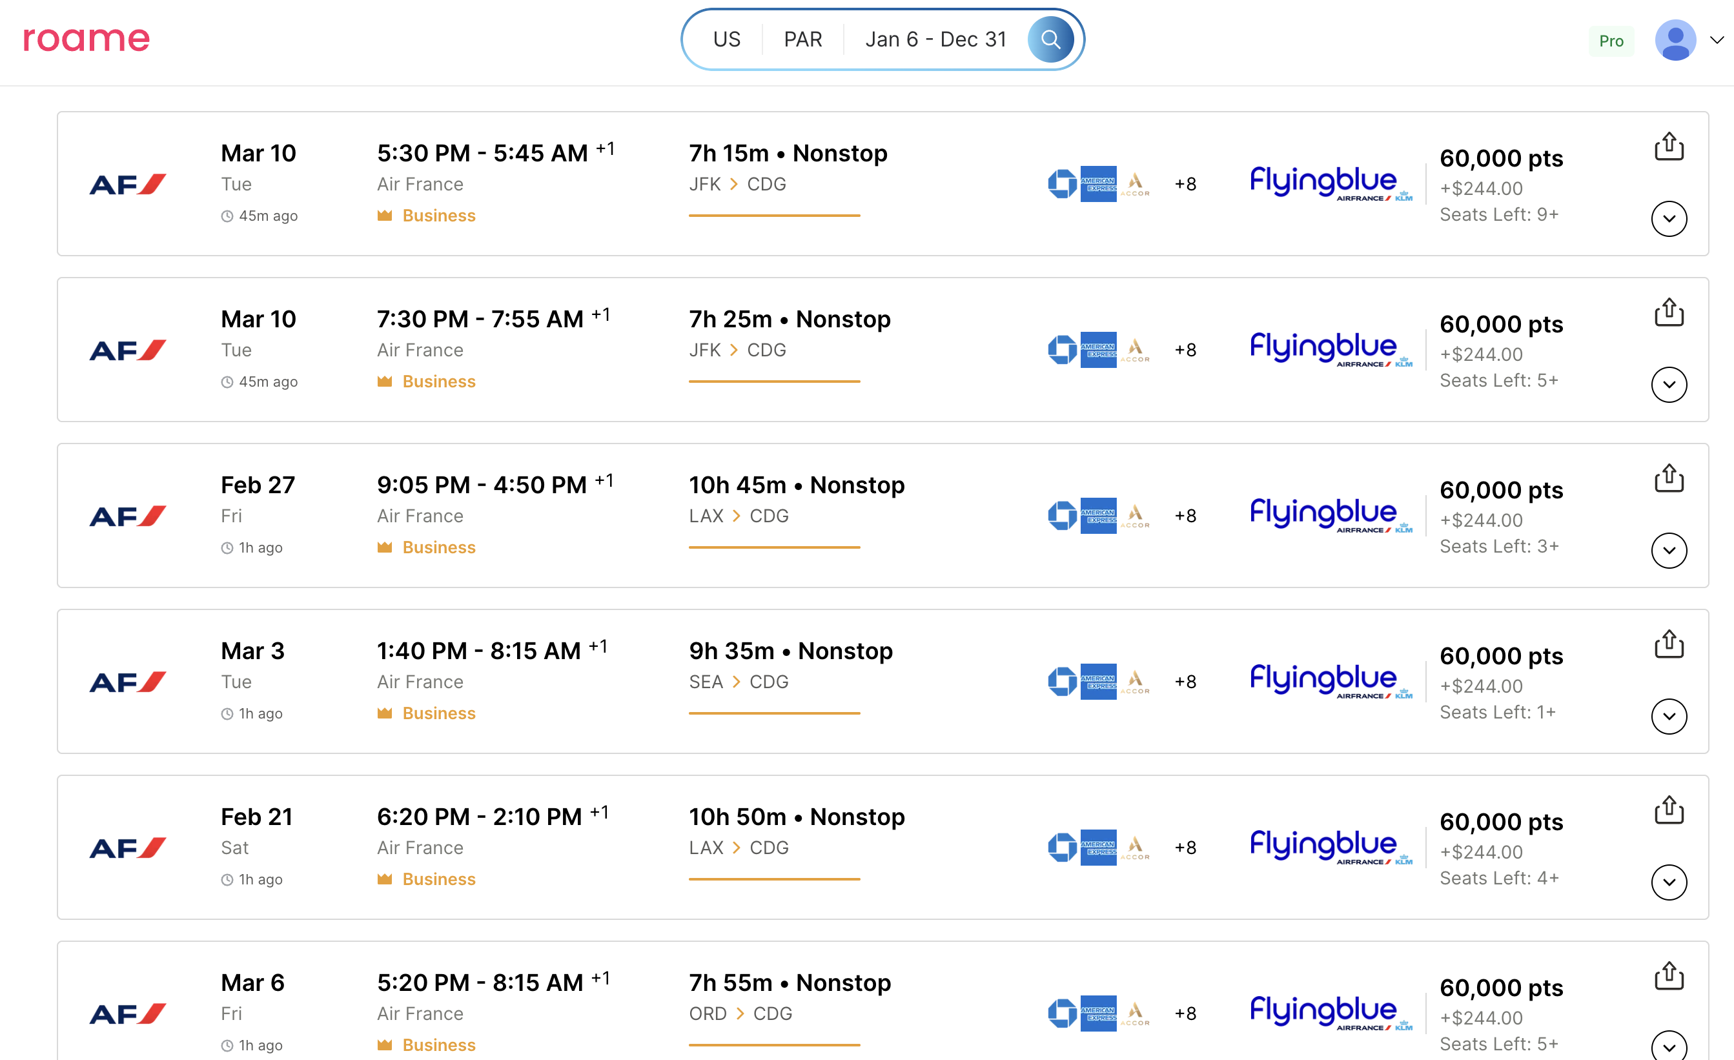This screenshot has height=1060, width=1734.
Task: Show +8 more transfer partners on Mar 3 flight
Action: click(x=1185, y=681)
